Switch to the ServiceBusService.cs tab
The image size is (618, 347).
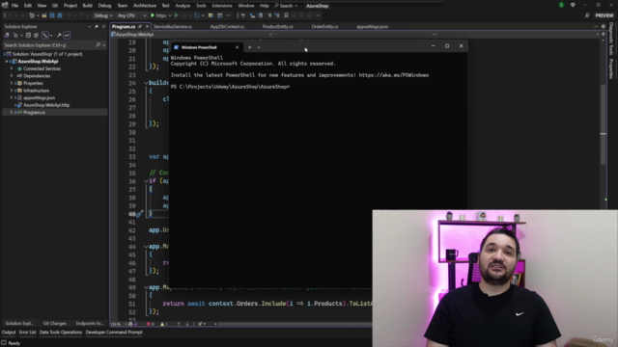(173, 27)
